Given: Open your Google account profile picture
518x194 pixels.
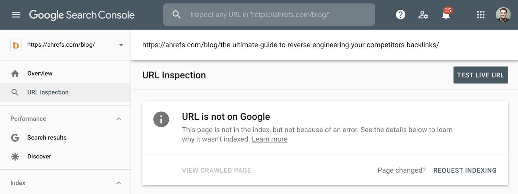Looking at the screenshot, I should [504, 15].
